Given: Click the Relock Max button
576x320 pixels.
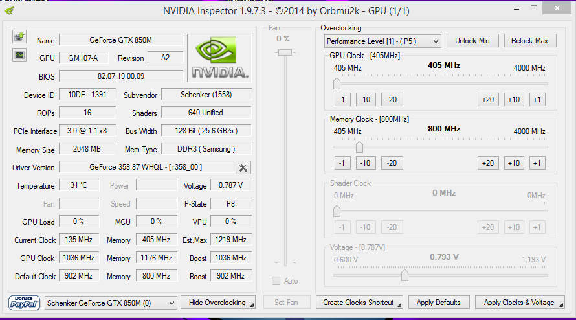Looking at the screenshot, I should tap(529, 41).
